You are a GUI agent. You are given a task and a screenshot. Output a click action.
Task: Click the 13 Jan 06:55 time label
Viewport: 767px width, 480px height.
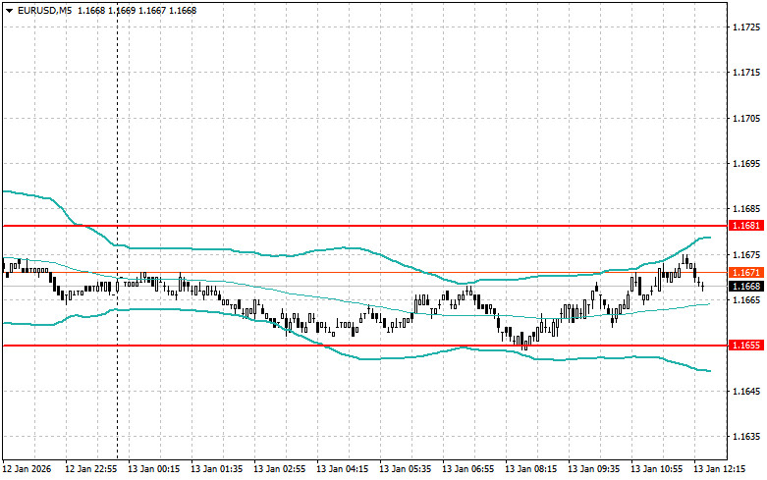(x=467, y=469)
